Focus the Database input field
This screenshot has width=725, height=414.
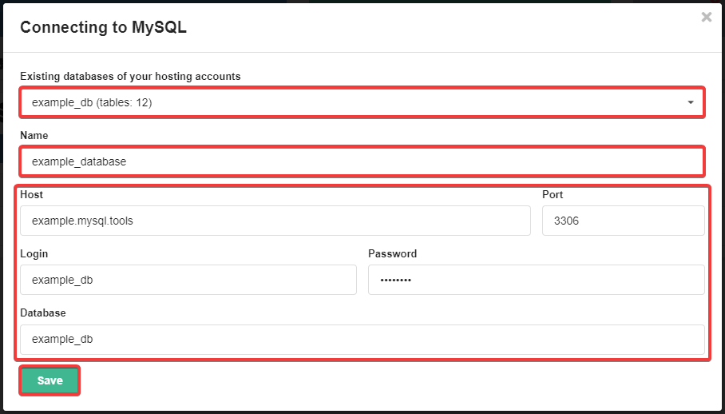362,339
